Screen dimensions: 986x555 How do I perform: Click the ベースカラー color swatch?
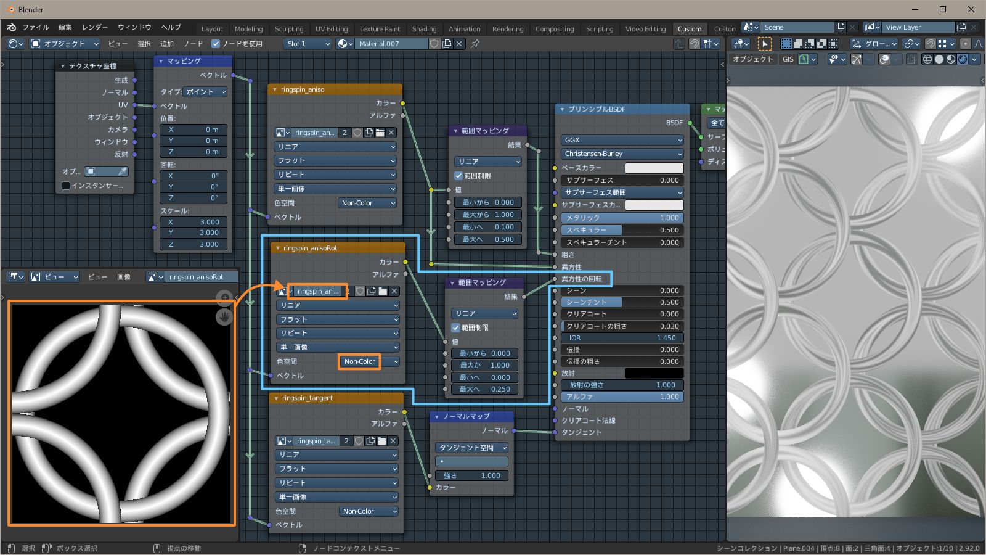[654, 168]
